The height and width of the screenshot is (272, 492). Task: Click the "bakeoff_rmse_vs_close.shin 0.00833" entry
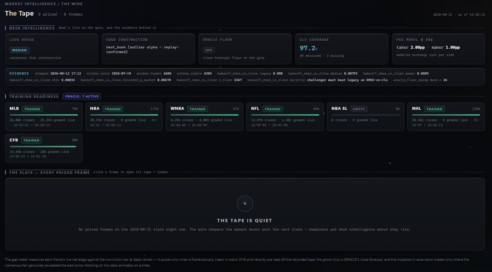click(x=42, y=80)
